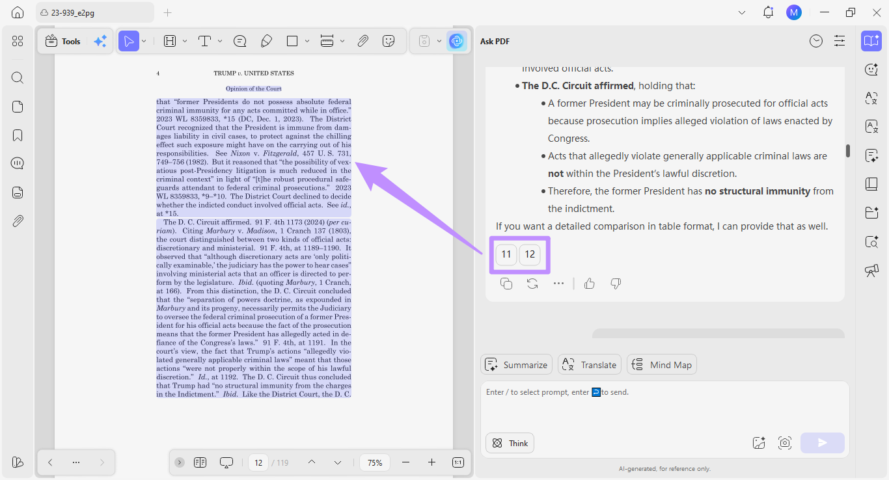Viewport: 889px width, 480px height.
Task: Edit the current page number field
Action: point(258,462)
